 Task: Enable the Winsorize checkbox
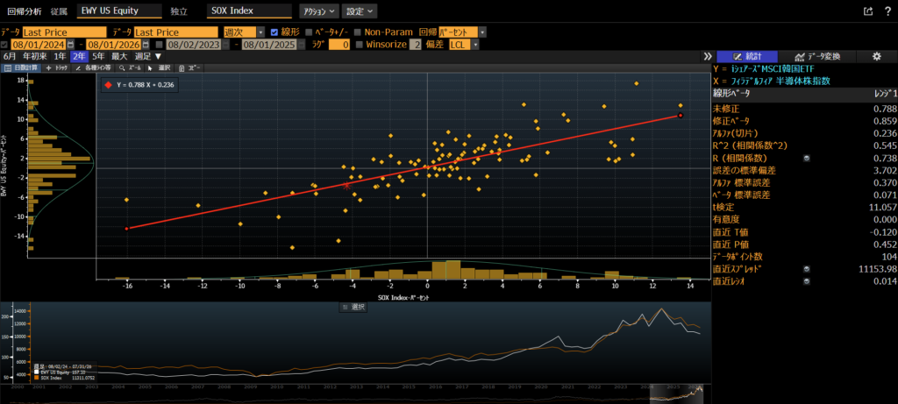(x=360, y=44)
